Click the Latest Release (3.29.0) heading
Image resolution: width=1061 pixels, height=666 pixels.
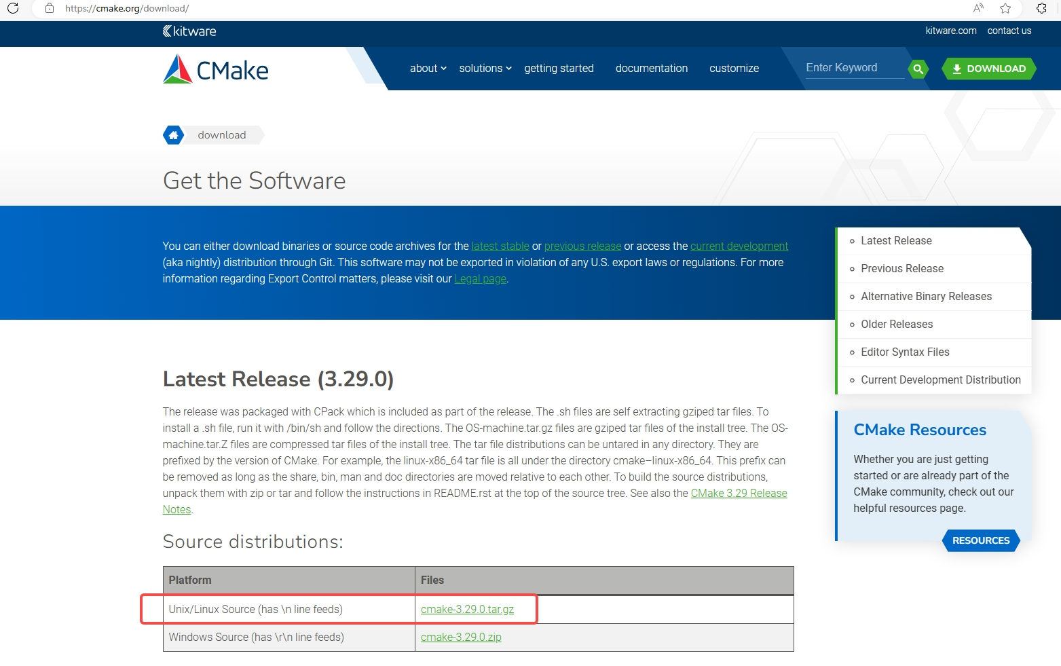click(278, 379)
